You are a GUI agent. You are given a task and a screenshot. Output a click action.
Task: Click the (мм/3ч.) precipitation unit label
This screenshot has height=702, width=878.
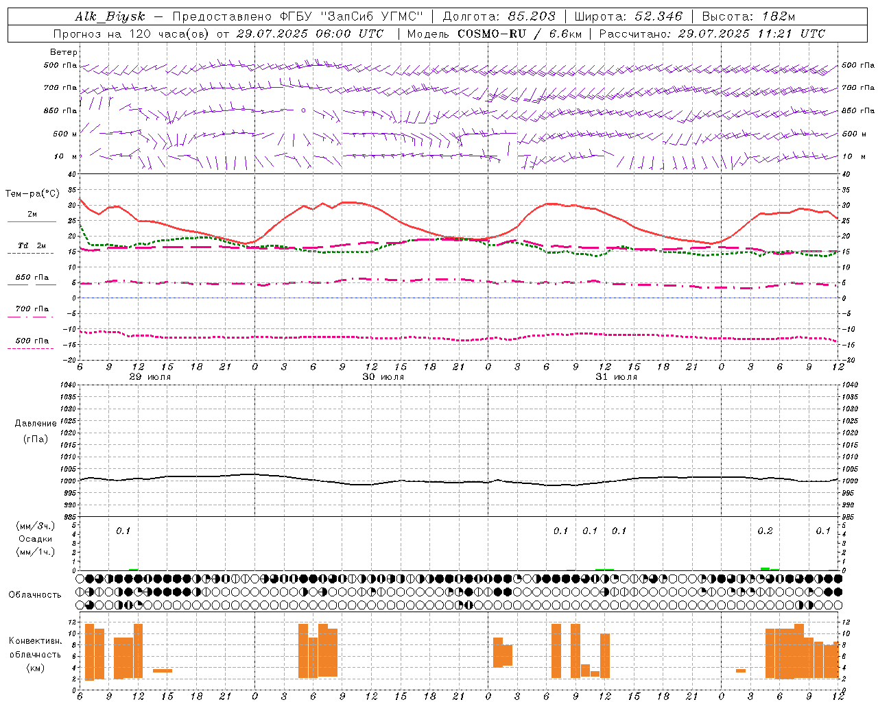tap(36, 526)
